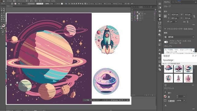Toggle match active artboard style switch

click(166, 42)
